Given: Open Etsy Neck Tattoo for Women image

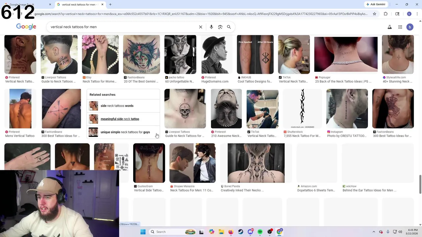Looking at the screenshot, I should (100, 54).
